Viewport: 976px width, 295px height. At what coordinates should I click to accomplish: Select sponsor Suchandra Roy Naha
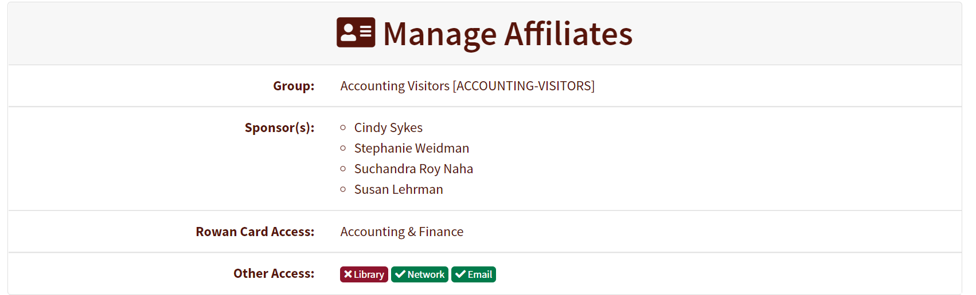point(413,169)
